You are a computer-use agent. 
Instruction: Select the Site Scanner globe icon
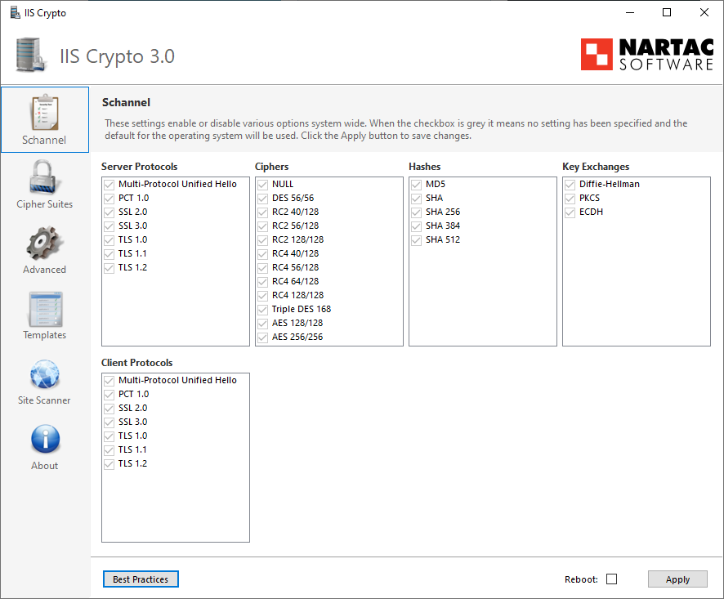44,374
